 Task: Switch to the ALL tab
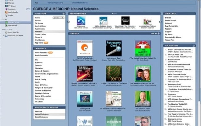click(37, 3)
